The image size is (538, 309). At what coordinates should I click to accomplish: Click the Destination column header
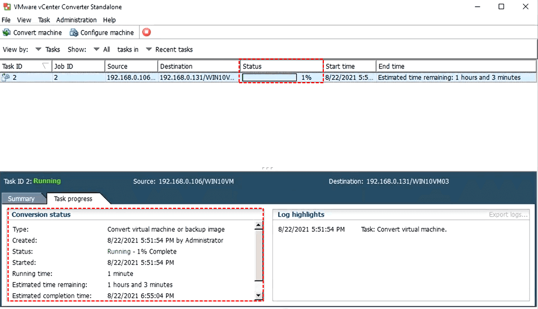[176, 66]
